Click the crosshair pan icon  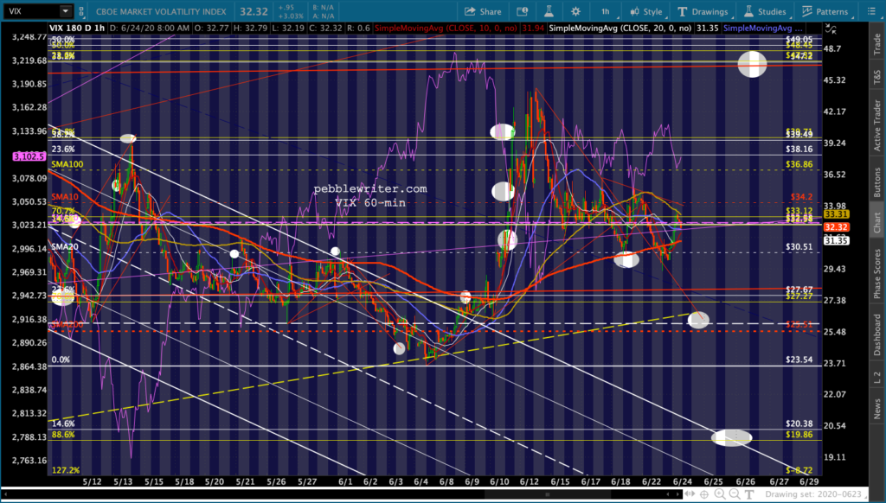coord(704,494)
